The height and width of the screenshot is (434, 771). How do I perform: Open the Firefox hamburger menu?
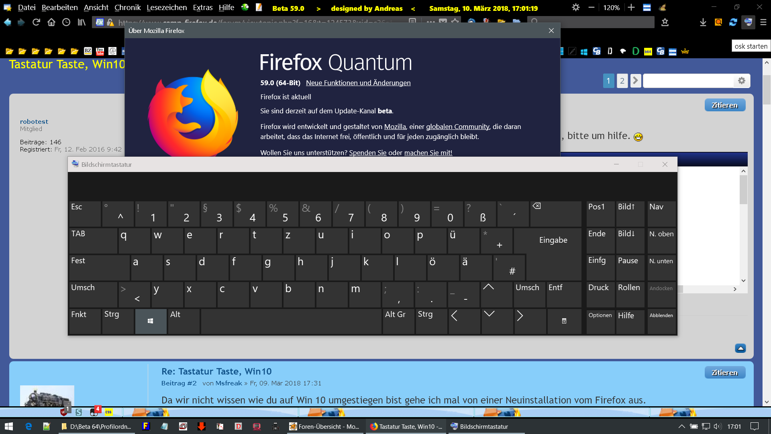pos(763,23)
